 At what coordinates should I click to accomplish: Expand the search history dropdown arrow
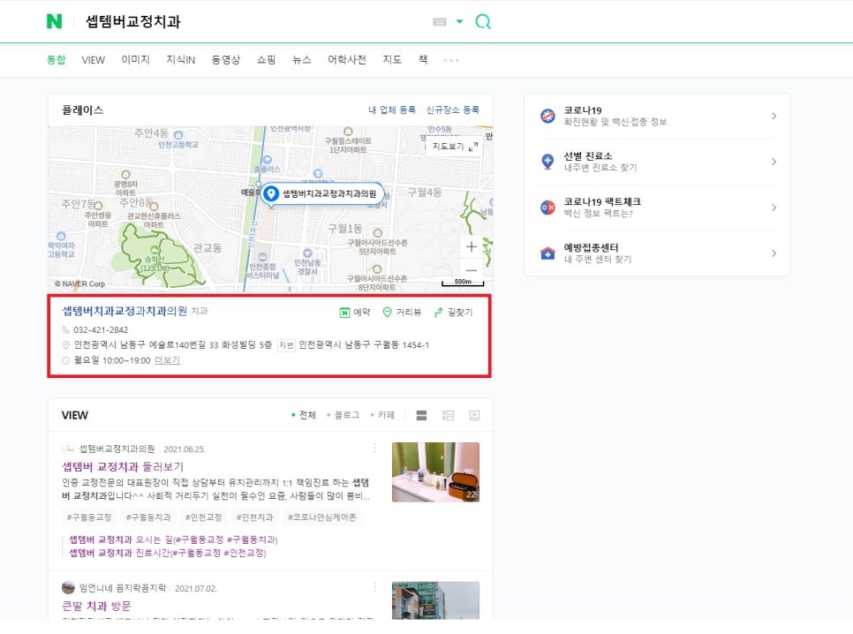[x=460, y=22]
